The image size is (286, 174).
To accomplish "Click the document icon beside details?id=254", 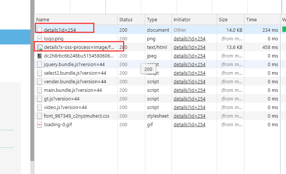I will coord(39,30).
